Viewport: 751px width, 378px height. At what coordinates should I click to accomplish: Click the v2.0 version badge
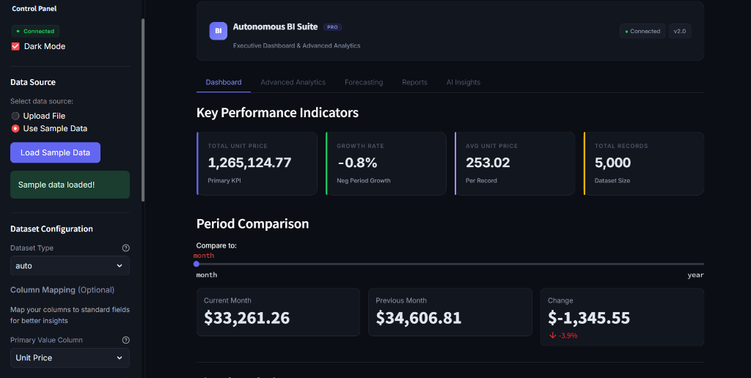[x=680, y=31]
